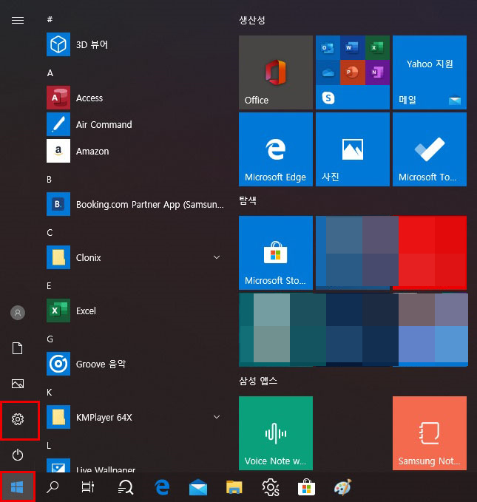The image size is (477, 502).
Task: Open the Microsoft To Do tile
Action: pyautogui.click(x=429, y=149)
